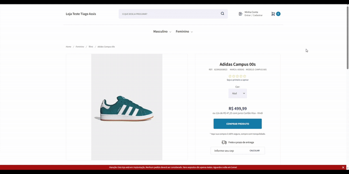Screen dimensions: 349x174
Task: Click the Loja Teste Tiago Assis logo
Action: (x=81, y=14)
